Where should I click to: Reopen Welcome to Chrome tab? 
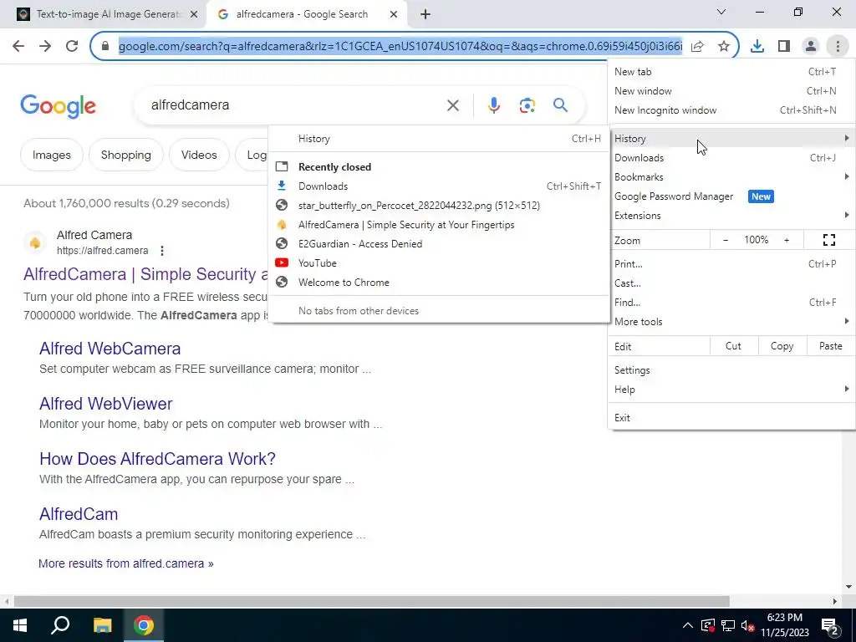point(439,283)
